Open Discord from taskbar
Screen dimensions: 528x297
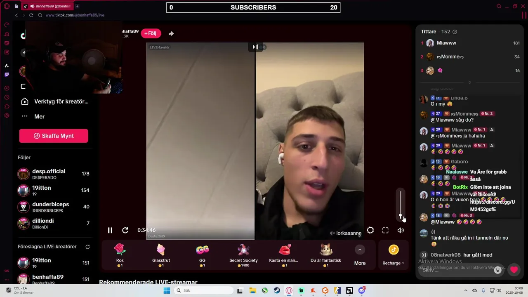pyautogui.click(x=362, y=290)
